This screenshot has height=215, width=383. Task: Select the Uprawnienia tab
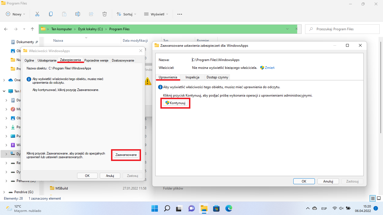click(168, 77)
